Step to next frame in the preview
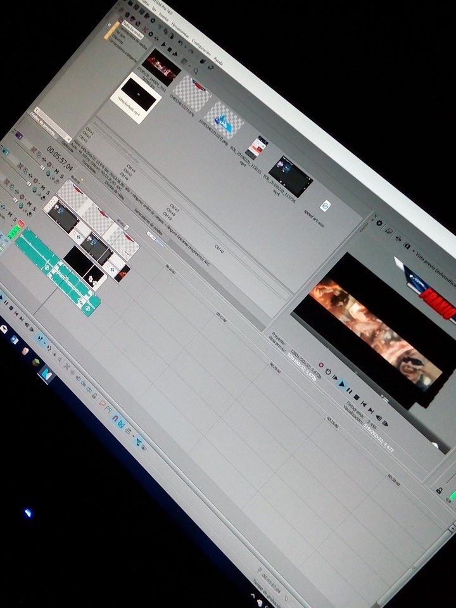 (x=384, y=423)
